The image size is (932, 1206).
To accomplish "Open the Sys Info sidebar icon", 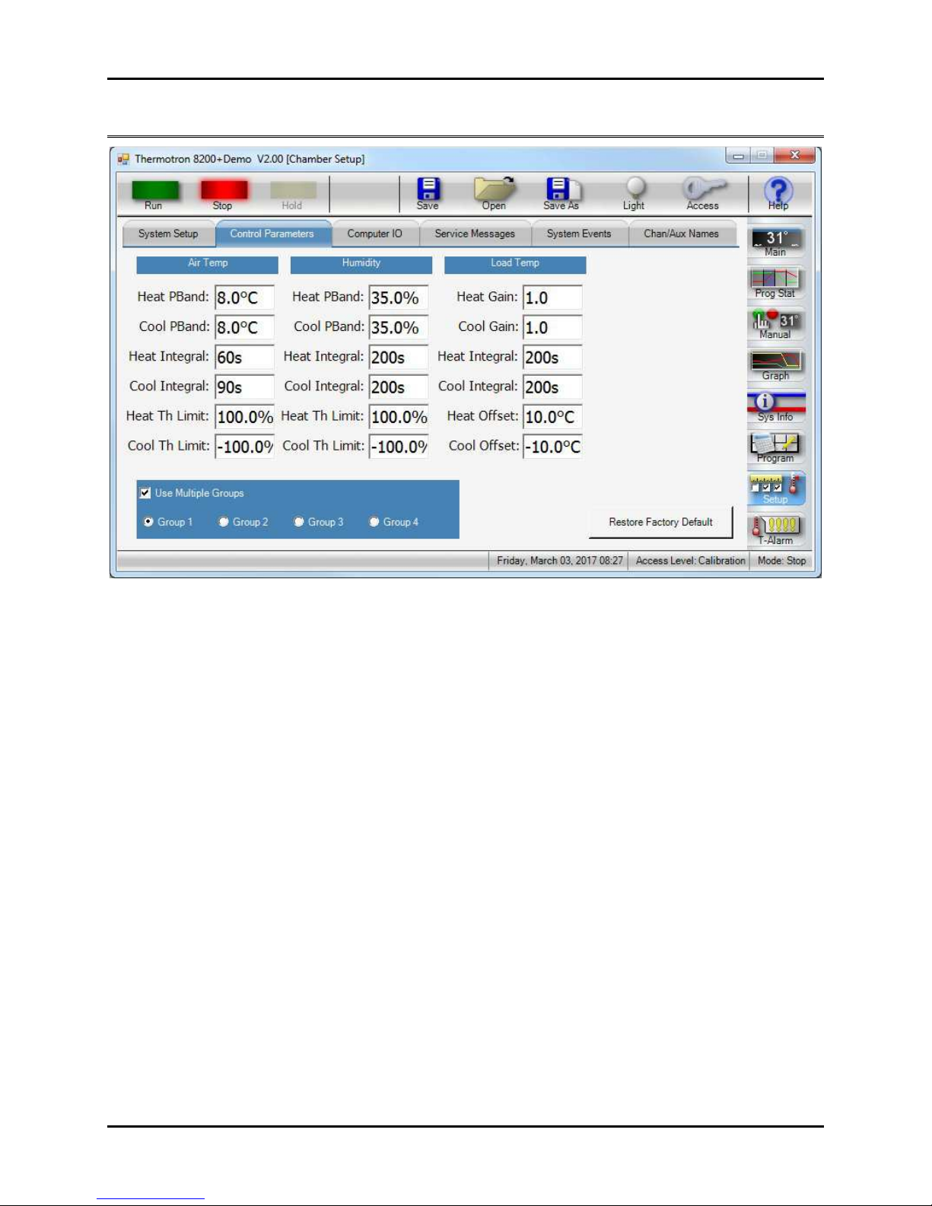I will click(776, 407).
